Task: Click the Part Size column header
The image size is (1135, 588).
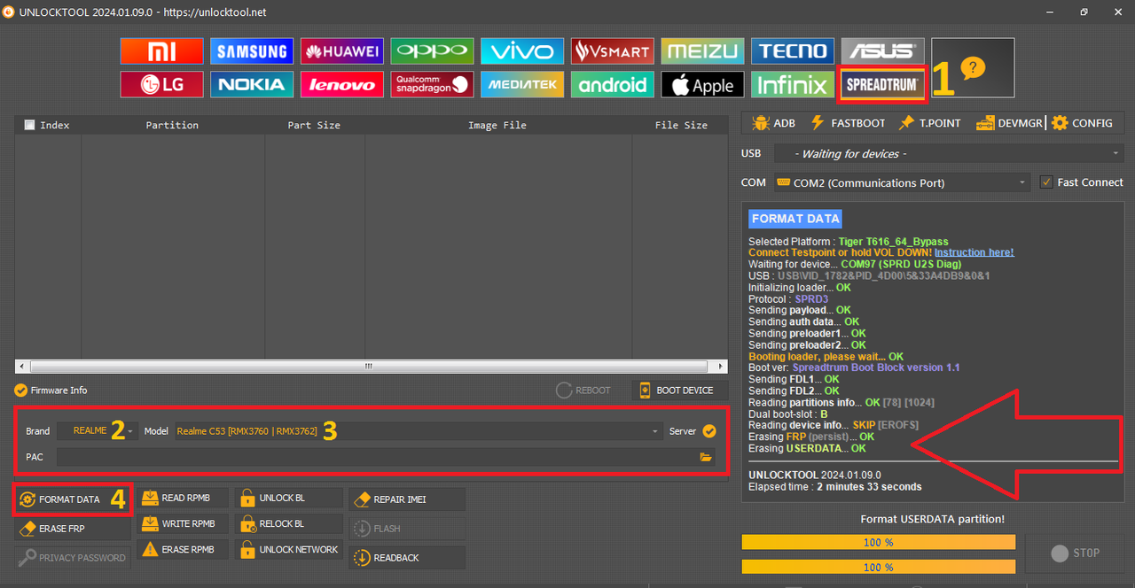Action: click(x=315, y=125)
